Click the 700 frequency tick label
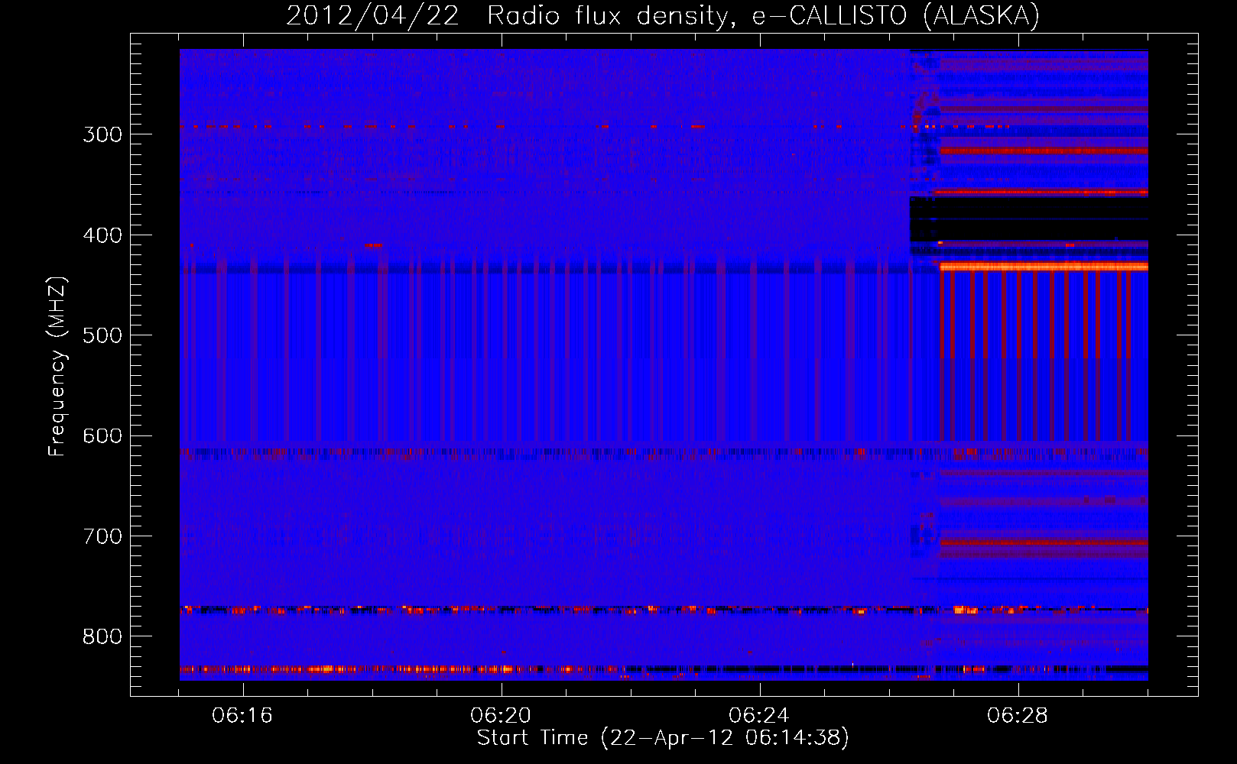The height and width of the screenshot is (764, 1237). [x=102, y=536]
